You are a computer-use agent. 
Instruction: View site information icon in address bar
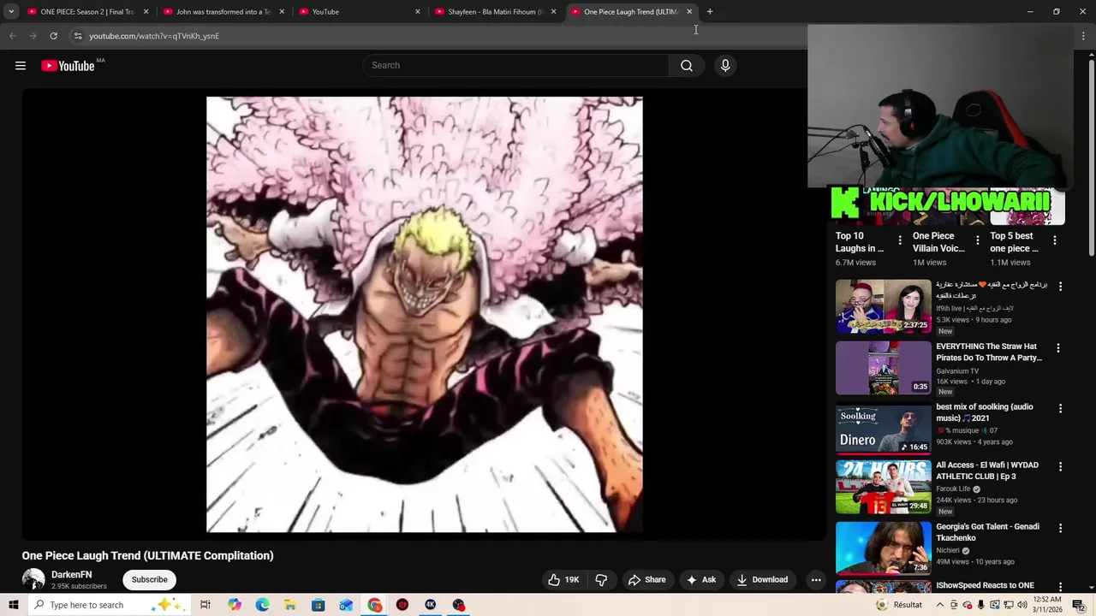(77, 36)
